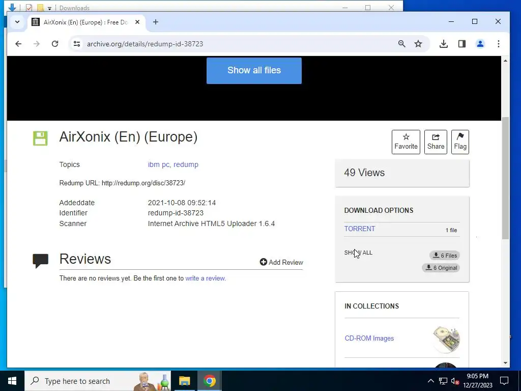Viewport: 521px width, 391px height.
Task: Click Show all files button
Action: [254, 70]
